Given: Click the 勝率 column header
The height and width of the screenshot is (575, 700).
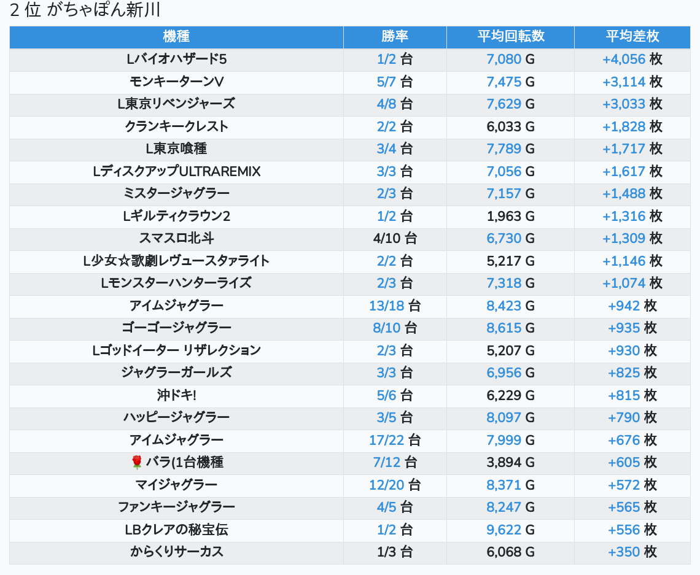Looking at the screenshot, I should click(x=395, y=37).
